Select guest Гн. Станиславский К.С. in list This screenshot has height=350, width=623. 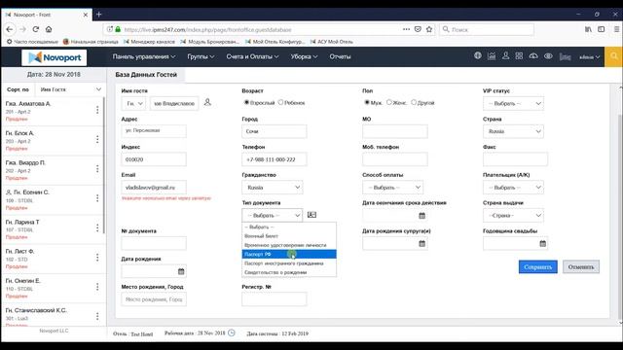pos(36,310)
